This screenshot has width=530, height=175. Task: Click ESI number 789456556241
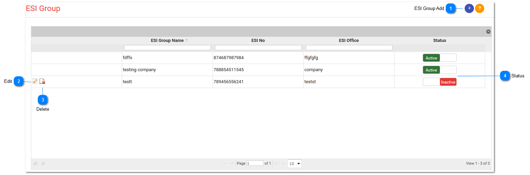[229, 82]
